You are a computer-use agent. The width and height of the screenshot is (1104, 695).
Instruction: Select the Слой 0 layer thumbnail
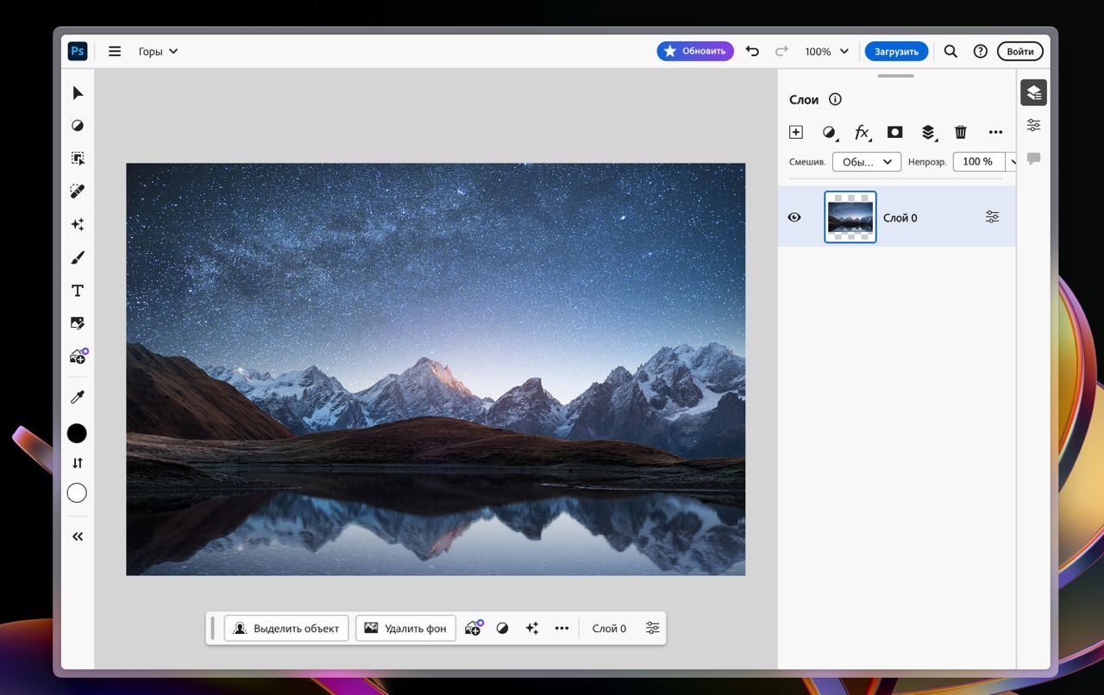click(x=850, y=217)
